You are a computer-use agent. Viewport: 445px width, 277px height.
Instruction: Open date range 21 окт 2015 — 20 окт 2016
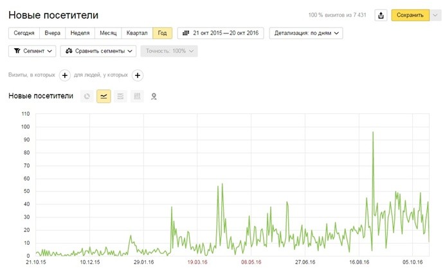220,32
